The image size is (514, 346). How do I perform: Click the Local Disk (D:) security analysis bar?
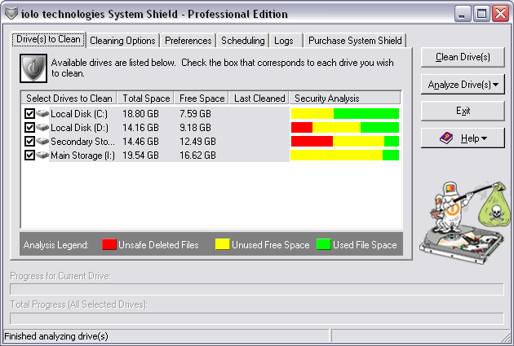point(345,127)
